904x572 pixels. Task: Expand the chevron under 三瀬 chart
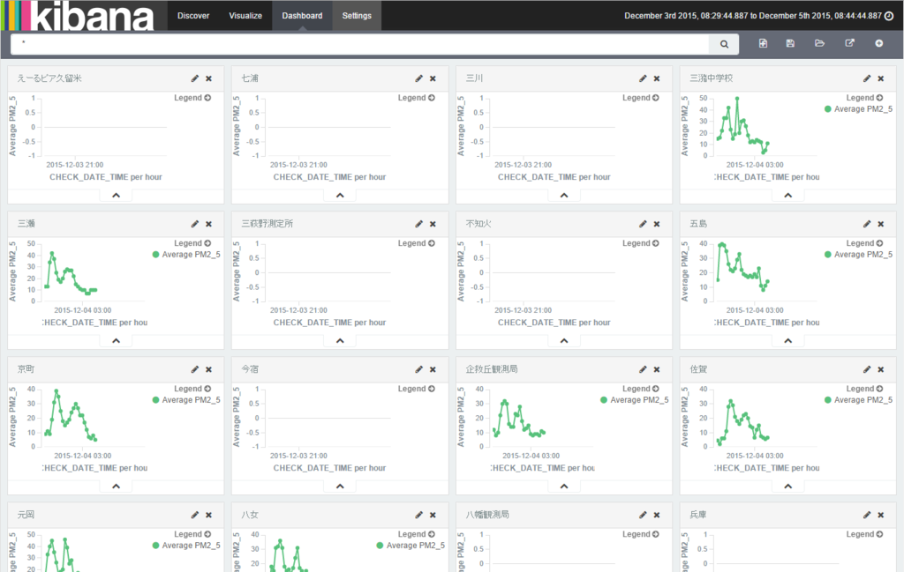click(116, 341)
